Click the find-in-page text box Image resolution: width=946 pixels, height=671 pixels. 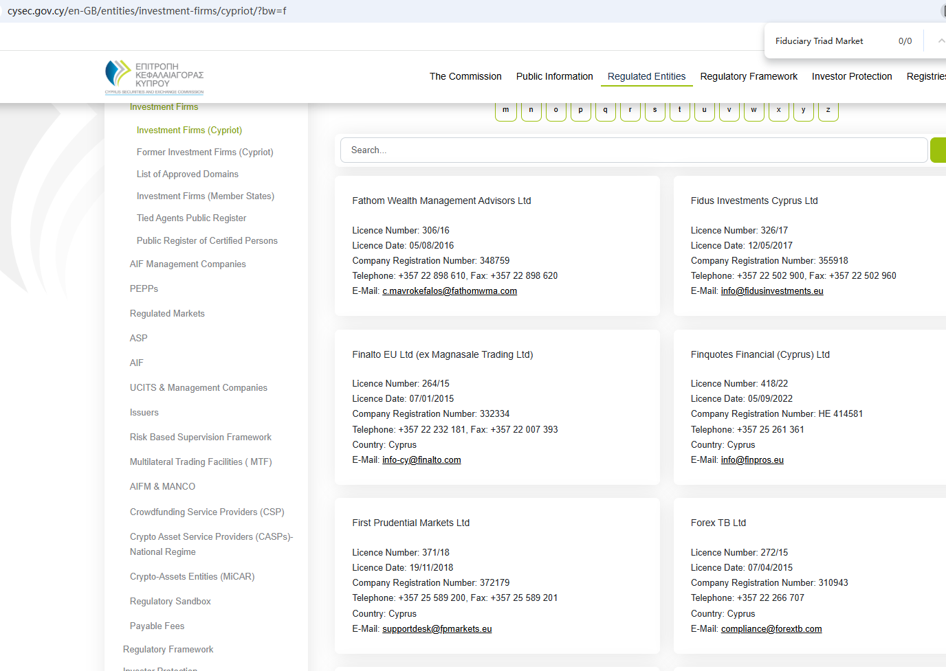click(x=832, y=41)
